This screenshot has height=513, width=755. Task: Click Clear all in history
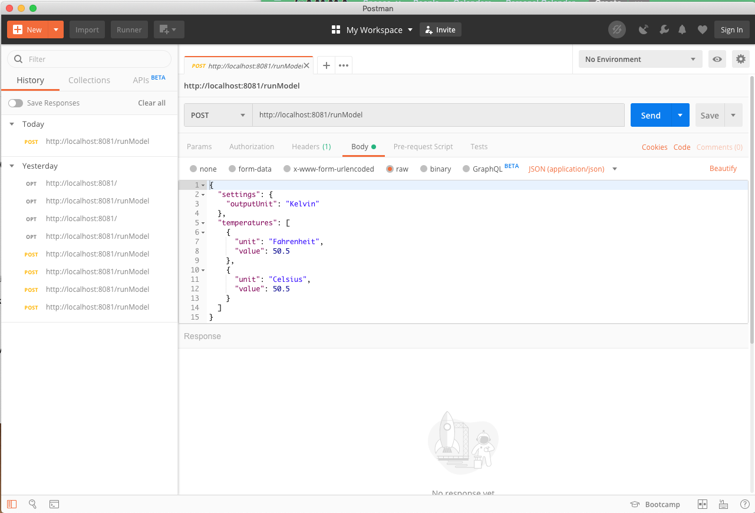(151, 103)
